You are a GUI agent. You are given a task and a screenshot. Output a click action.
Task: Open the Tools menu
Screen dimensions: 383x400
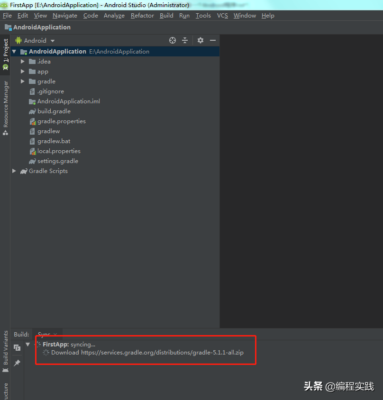coord(203,16)
